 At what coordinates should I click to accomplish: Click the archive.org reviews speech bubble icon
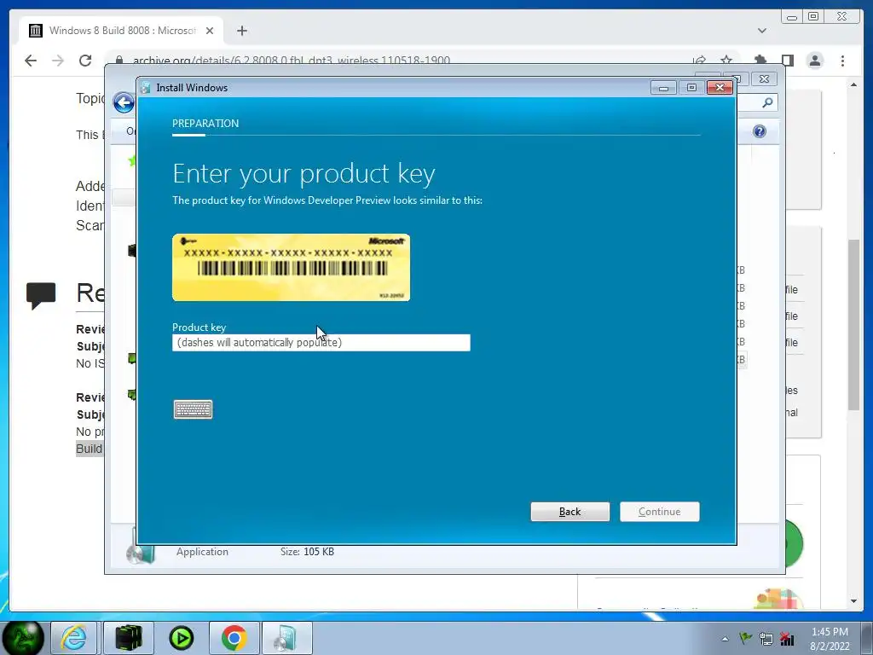point(41,295)
